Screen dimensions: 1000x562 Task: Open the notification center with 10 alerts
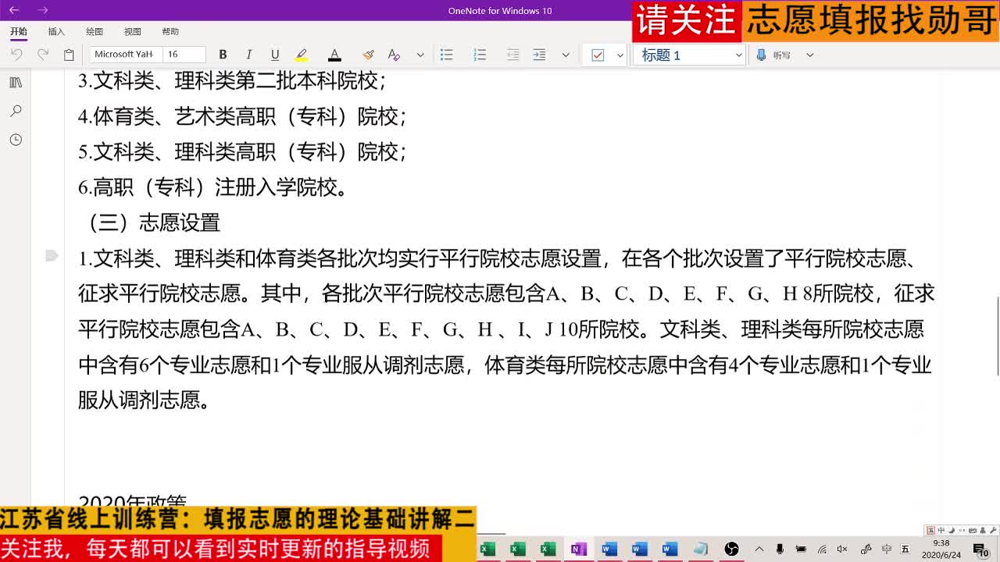[x=980, y=550]
